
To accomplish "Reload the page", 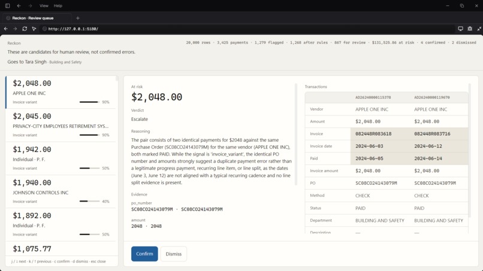I will (x=25, y=29).
